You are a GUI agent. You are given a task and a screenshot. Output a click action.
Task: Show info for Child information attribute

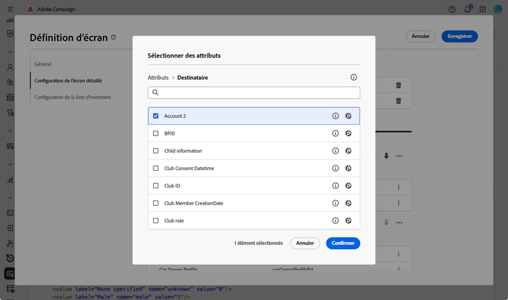[335, 151]
